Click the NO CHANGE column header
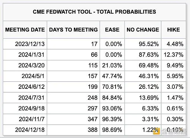 143,30
